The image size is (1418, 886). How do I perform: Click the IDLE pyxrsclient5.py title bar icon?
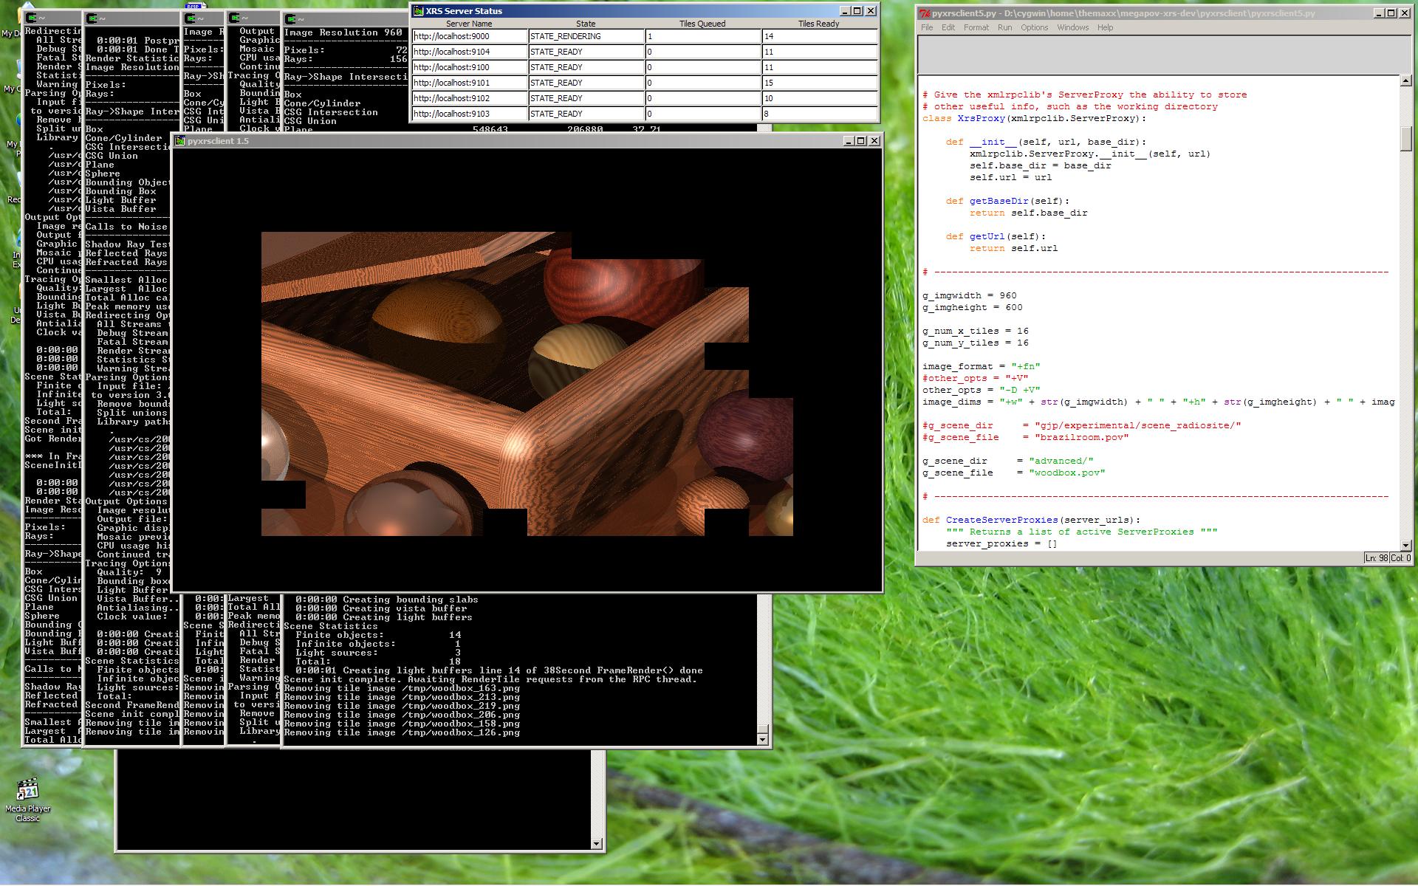925,13
